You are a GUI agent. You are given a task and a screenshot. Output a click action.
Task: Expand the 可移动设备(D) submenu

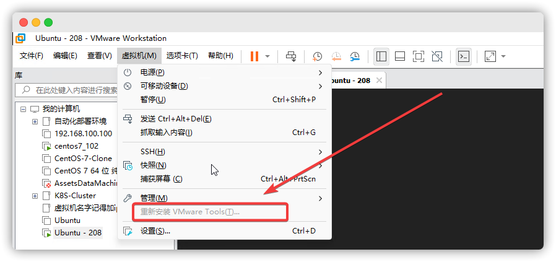pyautogui.click(x=225, y=86)
